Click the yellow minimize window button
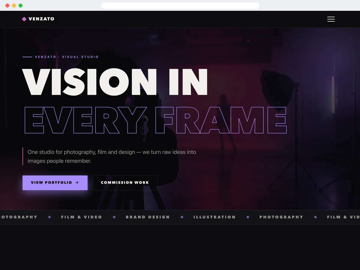The image size is (360, 270). (14, 5)
